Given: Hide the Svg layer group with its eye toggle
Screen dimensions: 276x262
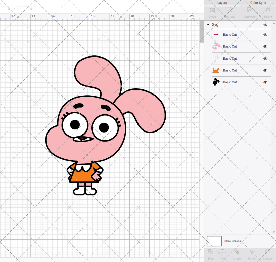Looking at the screenshot, I should 265,25.
